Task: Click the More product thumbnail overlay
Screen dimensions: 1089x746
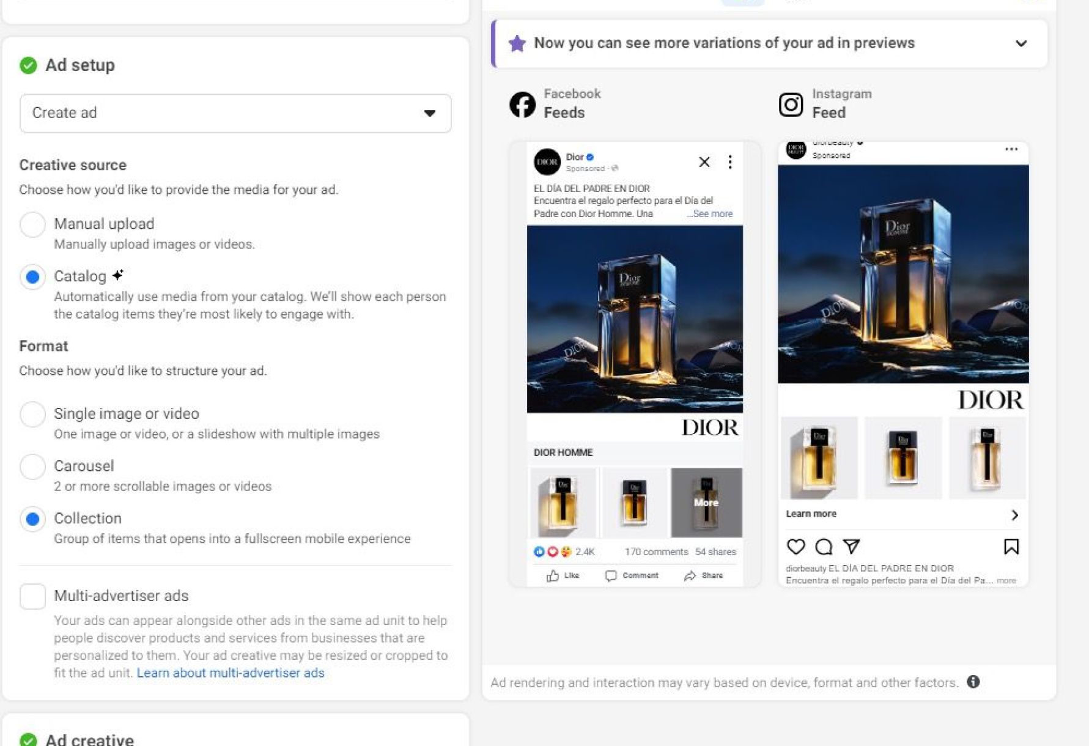Action: pos(706,503)
